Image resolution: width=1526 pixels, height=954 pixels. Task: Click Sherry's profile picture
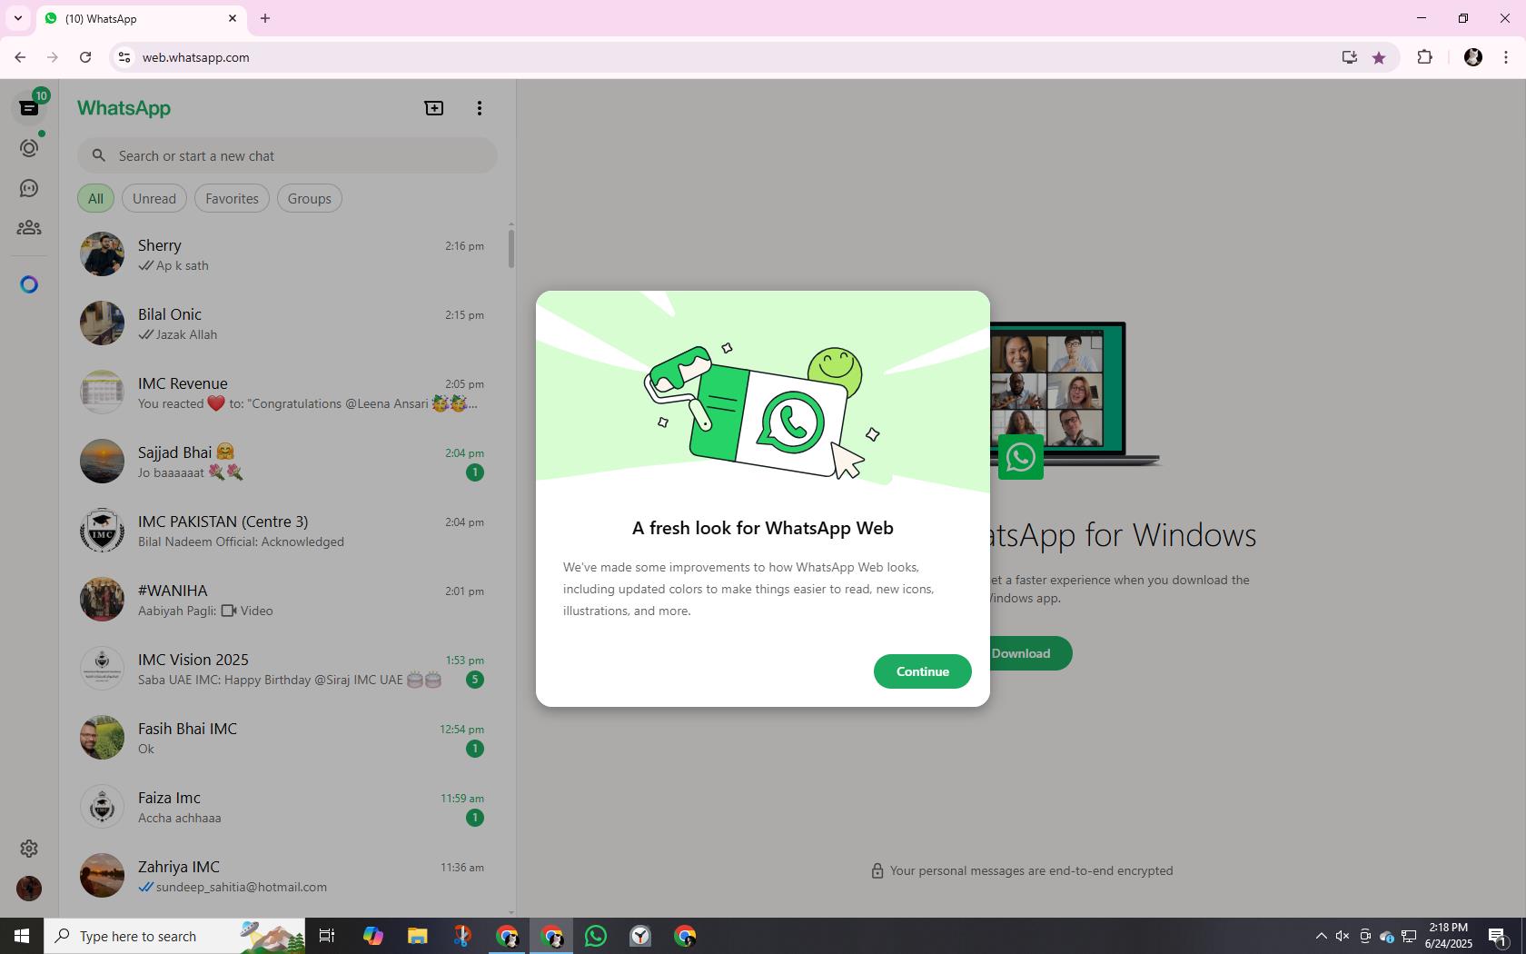102,254
